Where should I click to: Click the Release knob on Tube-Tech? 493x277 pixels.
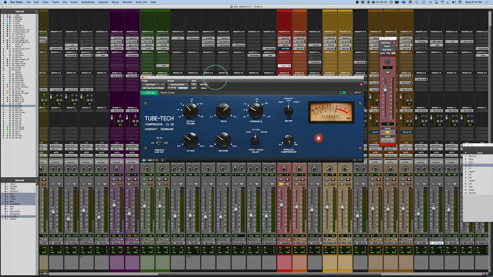click(x=223, y=140)
